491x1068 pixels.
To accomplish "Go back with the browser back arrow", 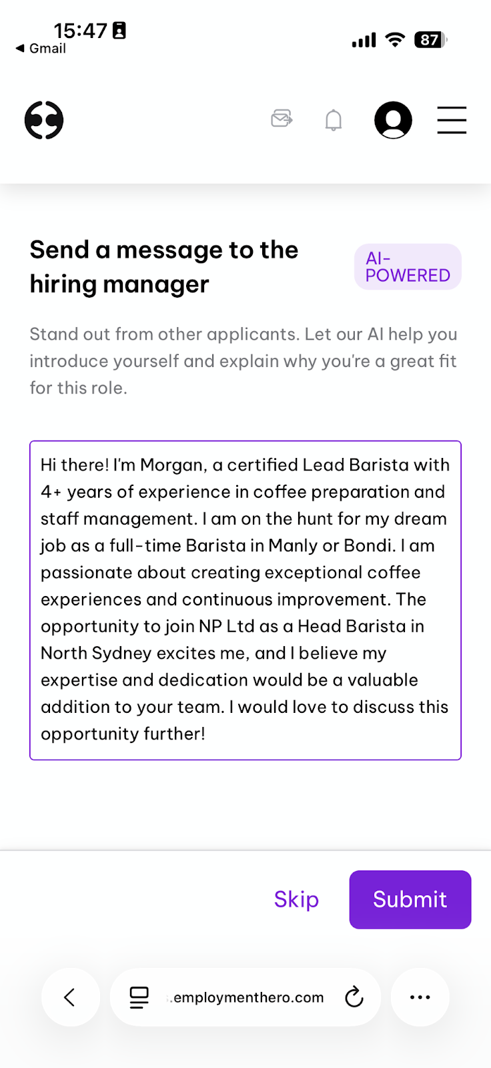I will (x=70, y=997).
